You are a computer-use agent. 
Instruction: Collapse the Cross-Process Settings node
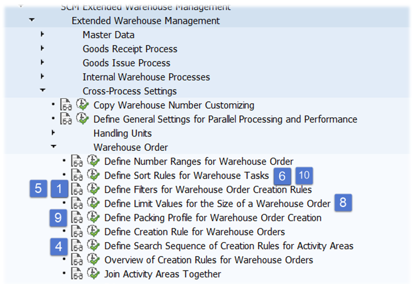click(x=43, y=90)
